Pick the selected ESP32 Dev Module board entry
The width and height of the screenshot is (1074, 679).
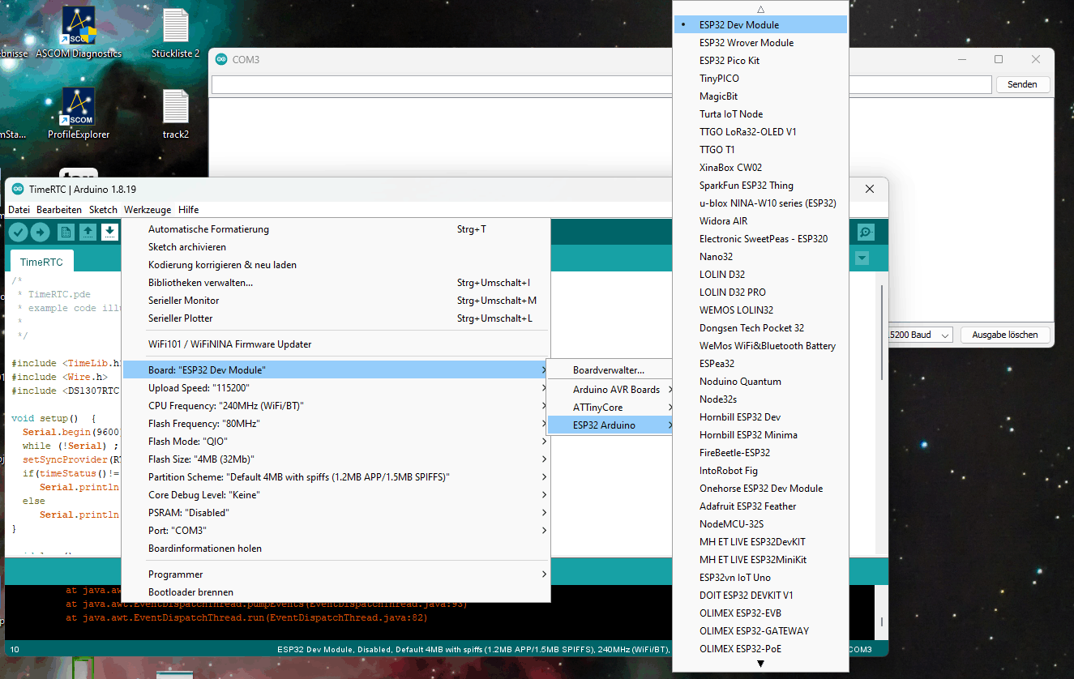pos(739,25)
